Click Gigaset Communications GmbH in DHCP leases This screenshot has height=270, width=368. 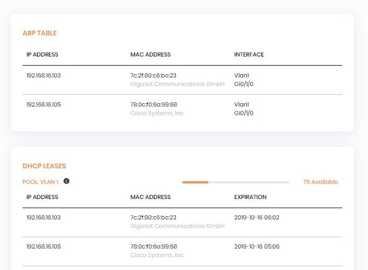pos(178,226)
